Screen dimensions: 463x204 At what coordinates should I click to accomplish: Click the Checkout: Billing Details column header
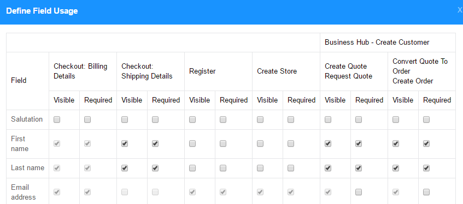click(80, 71)
